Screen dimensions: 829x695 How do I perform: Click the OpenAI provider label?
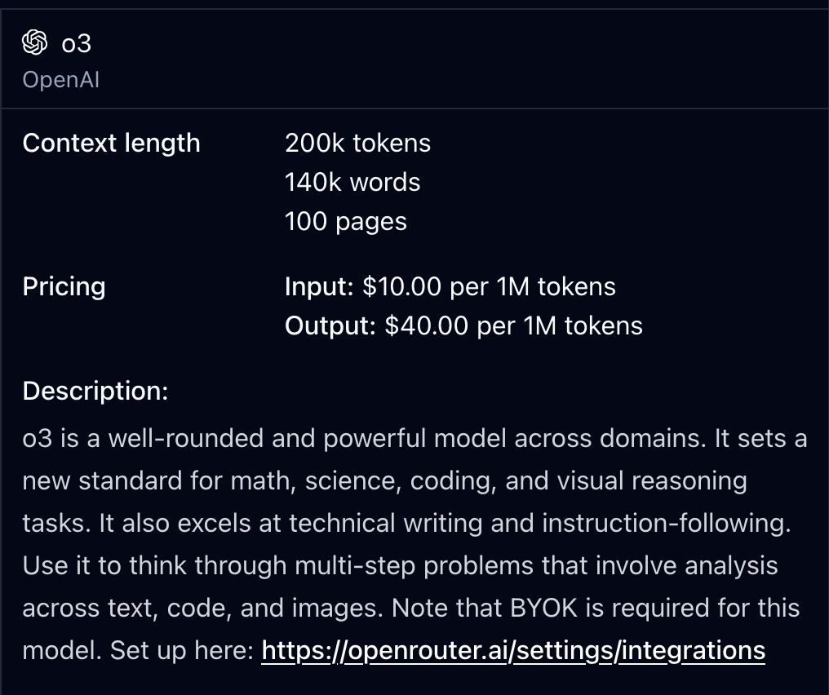[x=61, y=80]
